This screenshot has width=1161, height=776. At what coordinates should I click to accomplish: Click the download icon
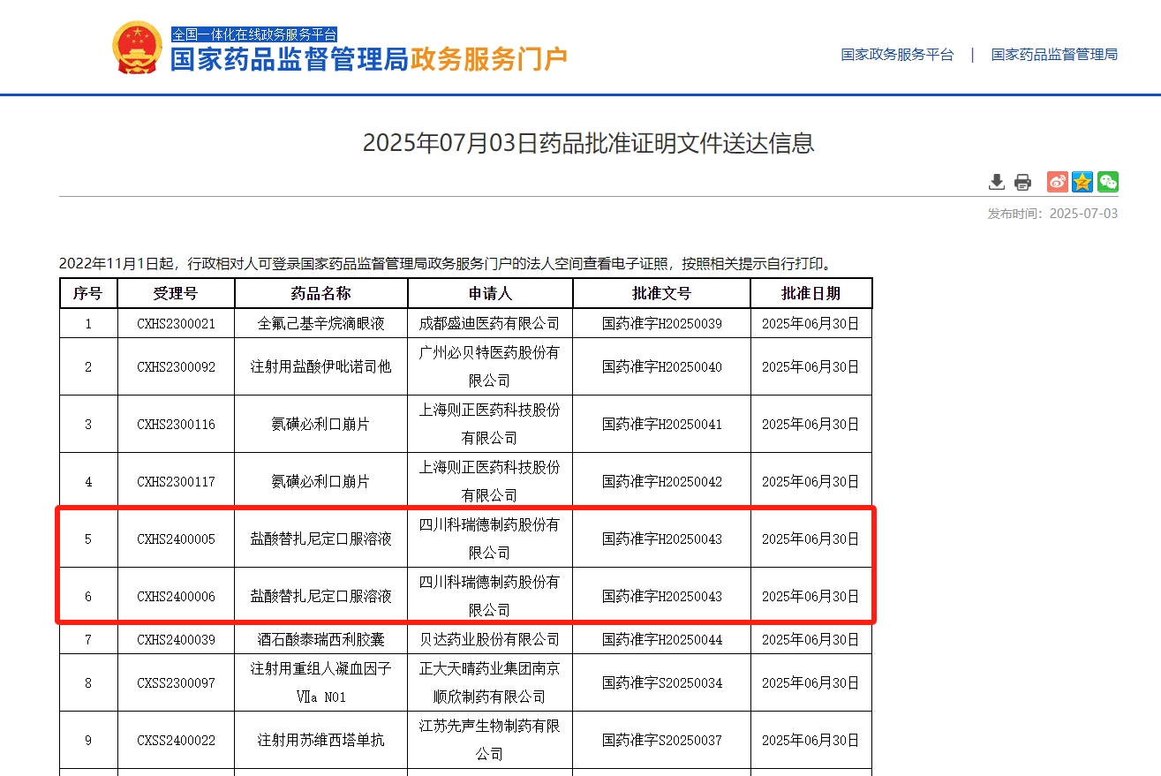[x=997, y=182]
